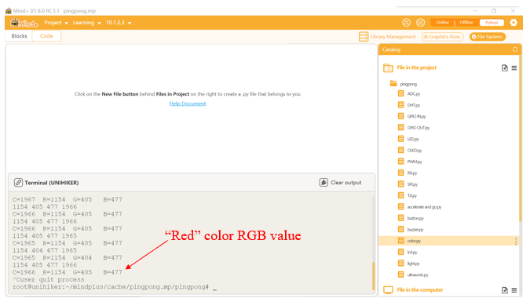Open color.py more options dots
Screen dimensions: 530x302
pyautogui.click(x=515, y=241)
